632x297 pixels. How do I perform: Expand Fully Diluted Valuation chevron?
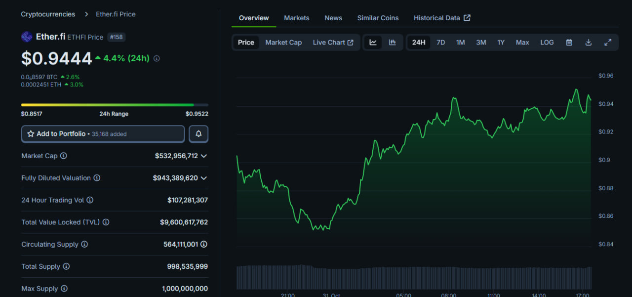[204, 178]
